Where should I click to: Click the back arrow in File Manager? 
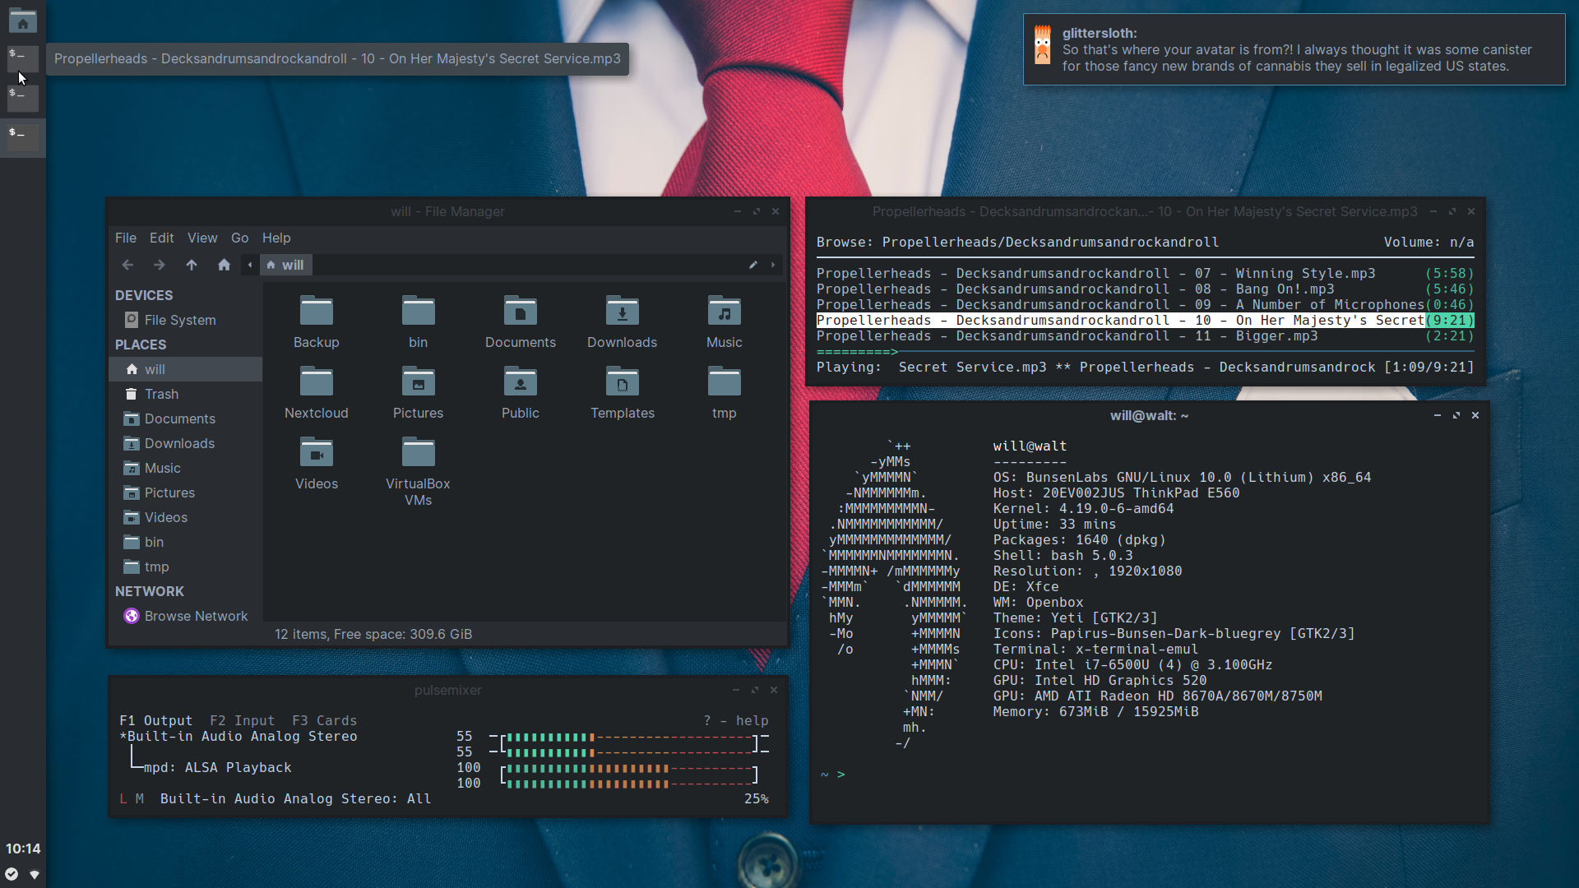click(x=127, y=265)
